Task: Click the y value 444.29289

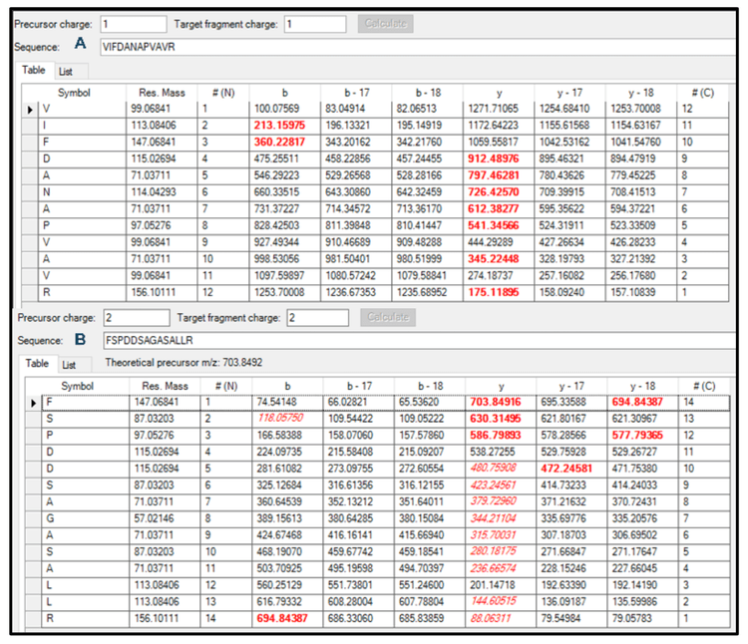Action: pyautogui.click(x=491, y=242)
